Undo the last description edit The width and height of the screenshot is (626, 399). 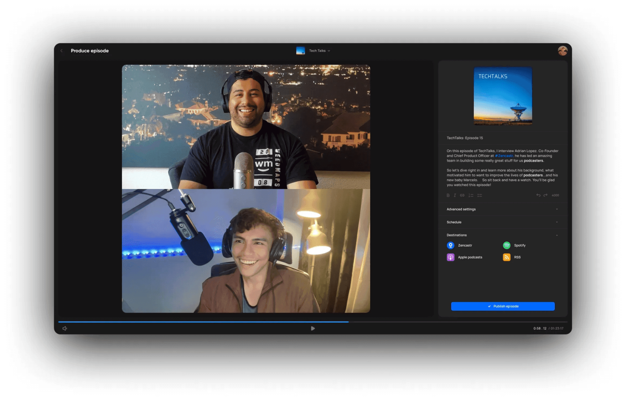pos(538,195)
